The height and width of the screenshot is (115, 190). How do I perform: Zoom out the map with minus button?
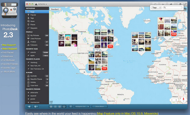(x=172, y=100)
